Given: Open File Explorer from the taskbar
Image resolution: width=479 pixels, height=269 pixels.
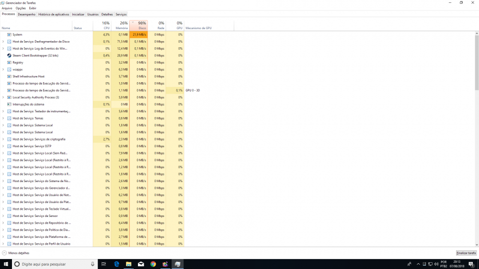Looking at the screenshot, I should 128,264.
